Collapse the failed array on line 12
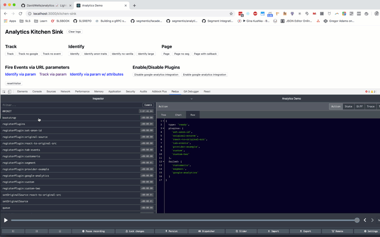Screen dimensions: 380x237 (x=163, y=162)
